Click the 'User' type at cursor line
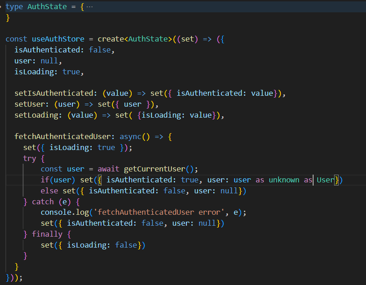 [x=325, y=180]
